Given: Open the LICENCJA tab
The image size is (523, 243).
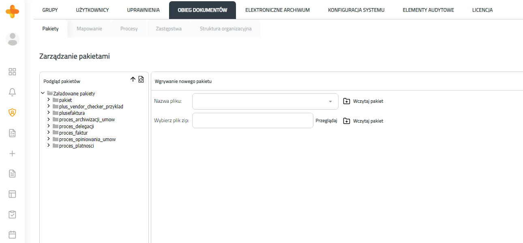Looking at the screenshot, I should pos(482,10).
